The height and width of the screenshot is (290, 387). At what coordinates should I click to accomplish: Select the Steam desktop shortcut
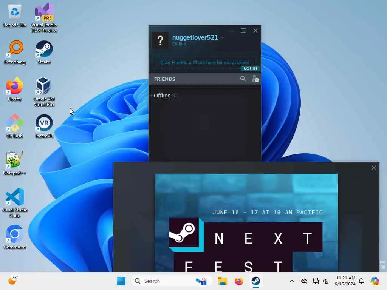click(44, 52)
